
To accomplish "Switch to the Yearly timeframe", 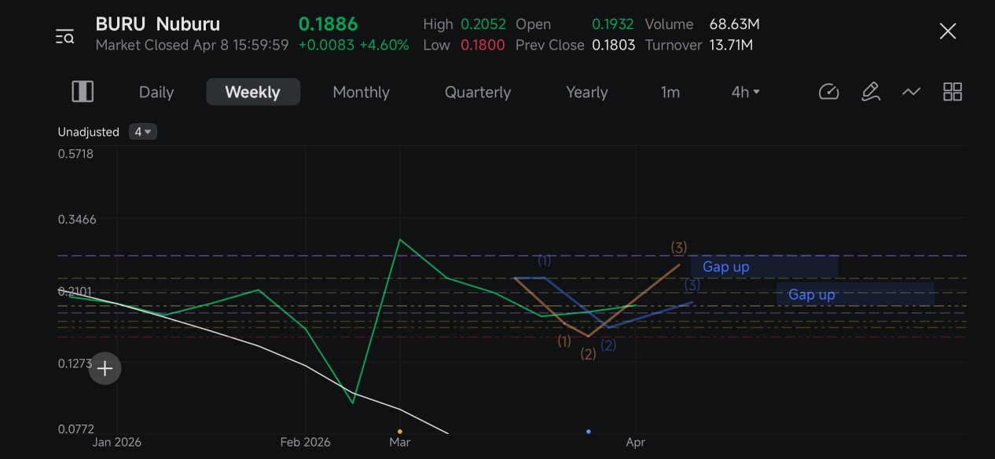I will coord(587,92).
